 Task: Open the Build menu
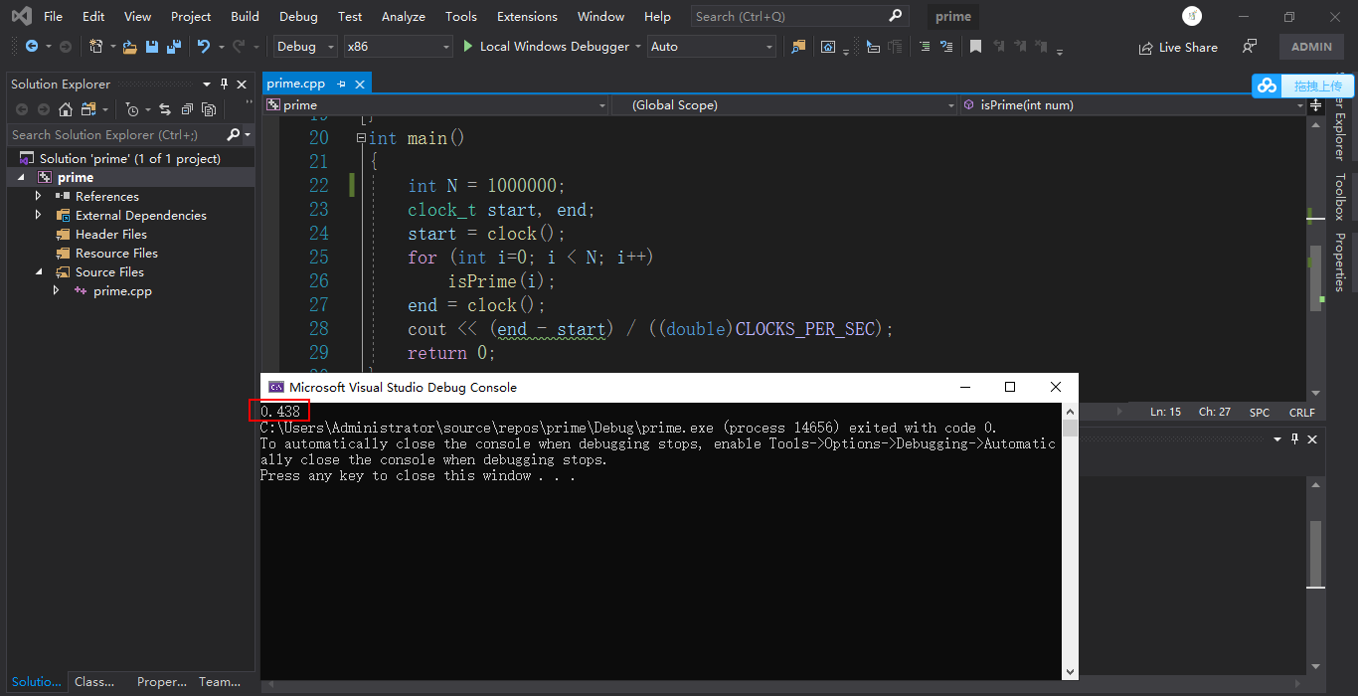click(245, 16)
